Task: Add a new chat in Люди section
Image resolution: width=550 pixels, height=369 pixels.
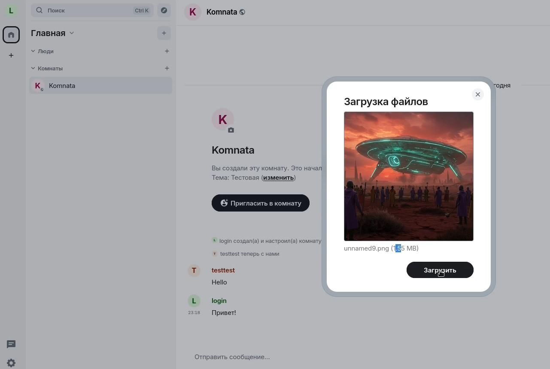Action: coord(167,51)
